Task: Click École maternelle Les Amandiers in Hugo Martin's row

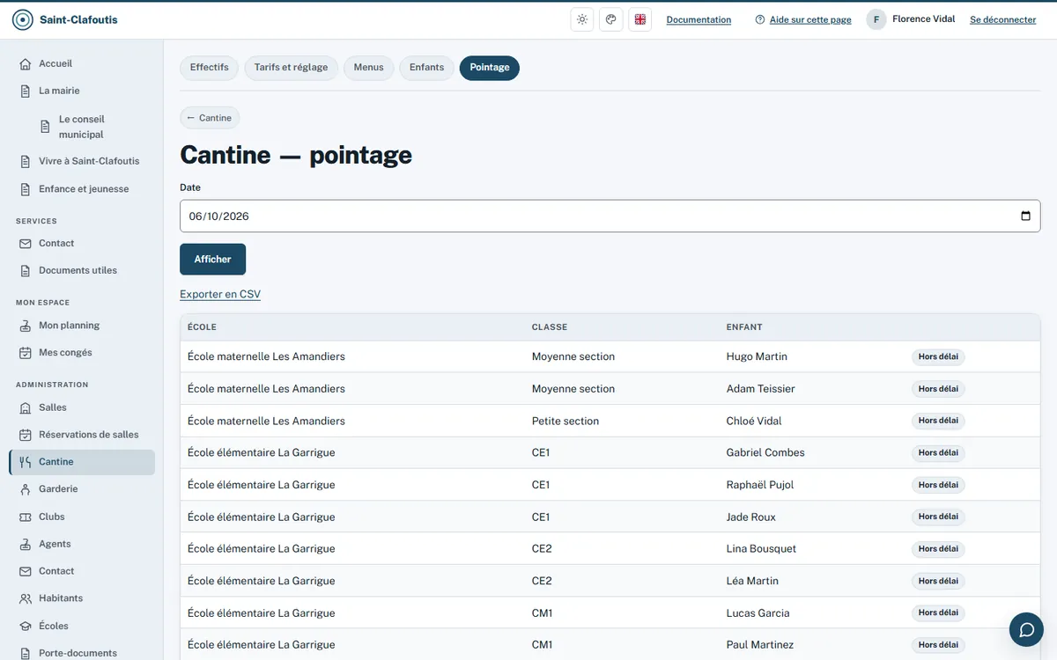Action: [x=266, y=356]
